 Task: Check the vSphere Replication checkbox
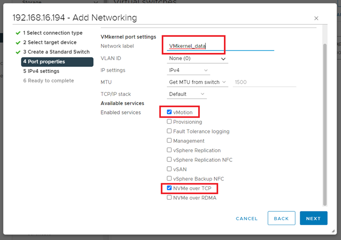(169, 150)
